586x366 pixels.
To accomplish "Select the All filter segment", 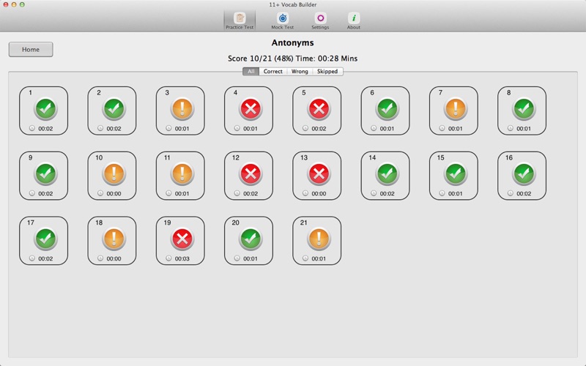I will coord(251,71).
